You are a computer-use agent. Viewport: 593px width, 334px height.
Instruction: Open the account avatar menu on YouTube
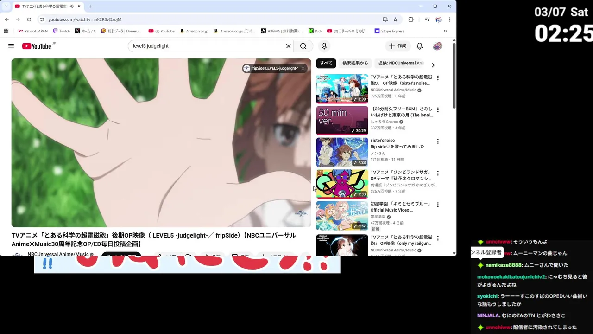point(437,46)
